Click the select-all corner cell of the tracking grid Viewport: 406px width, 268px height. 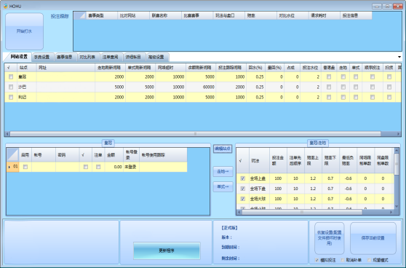[80, 15]
